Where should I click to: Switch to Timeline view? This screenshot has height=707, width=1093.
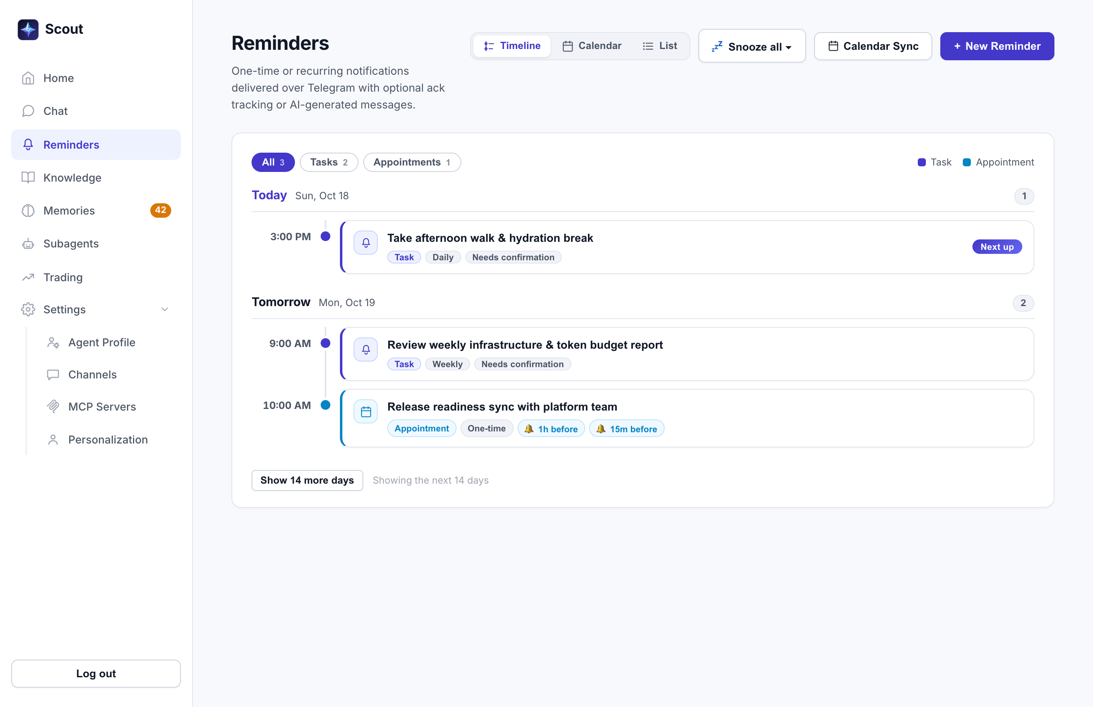(512, 46)
